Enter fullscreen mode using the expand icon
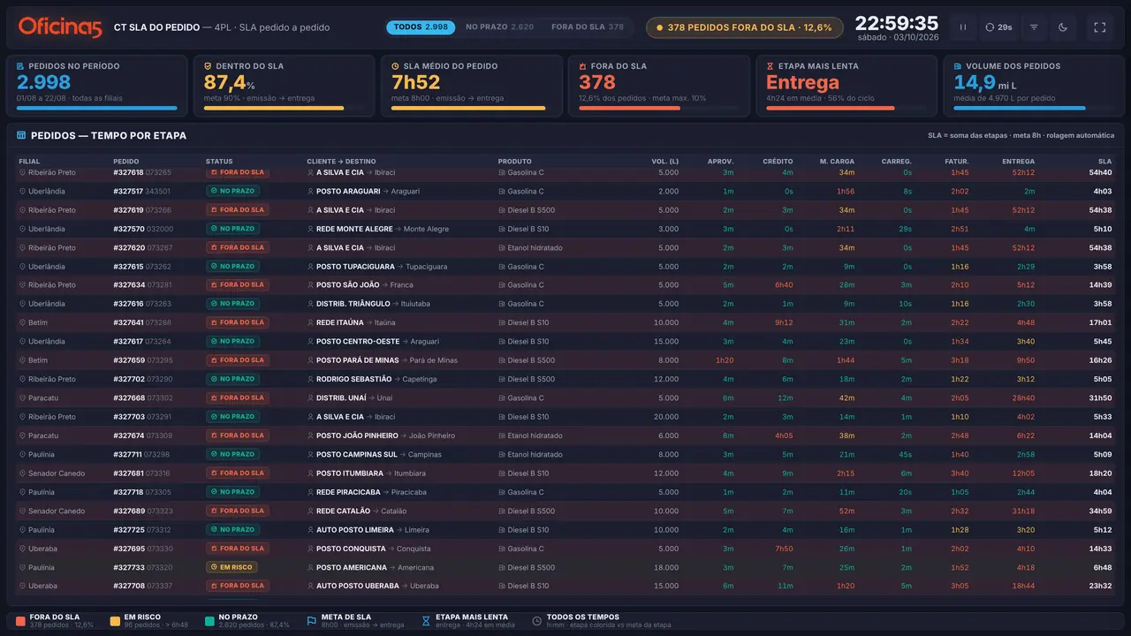The image size is (1131, 636). pyautogui.click(x=1100, y=27)
